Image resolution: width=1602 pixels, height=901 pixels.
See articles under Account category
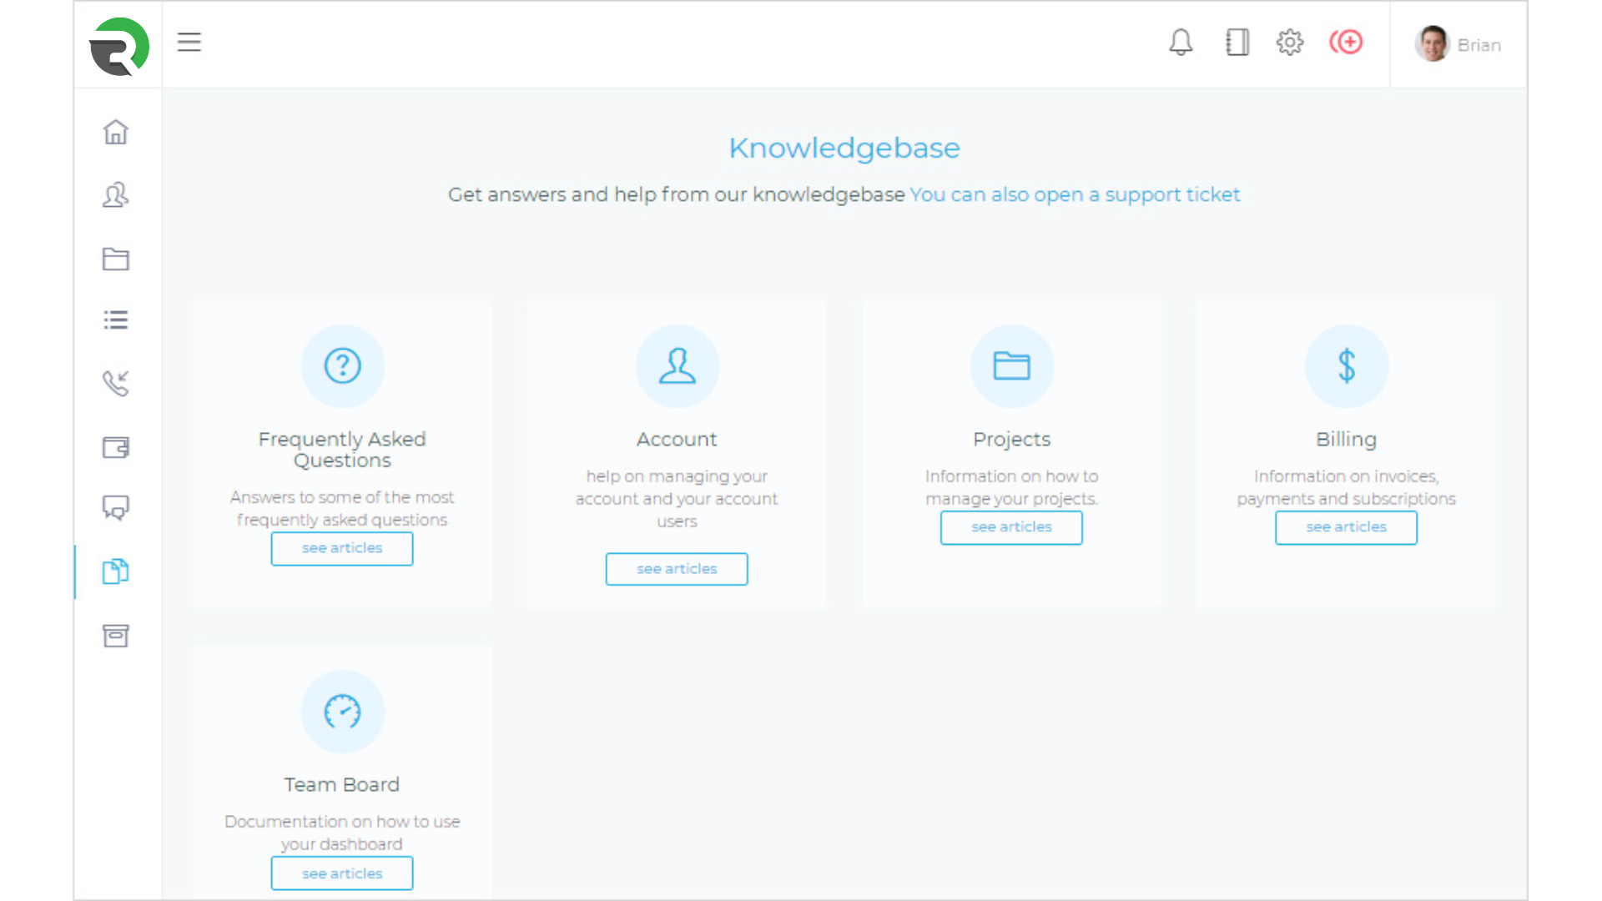(677, 569)
